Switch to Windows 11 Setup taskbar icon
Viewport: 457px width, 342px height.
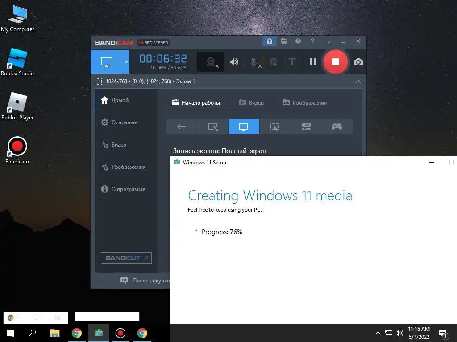click(99, 333)
